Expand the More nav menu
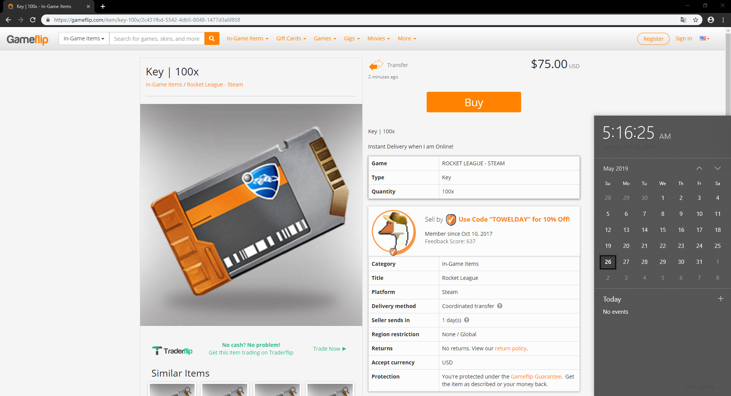Image resolution: width=731 pixels, height=396 pixels. click(407, 38)
